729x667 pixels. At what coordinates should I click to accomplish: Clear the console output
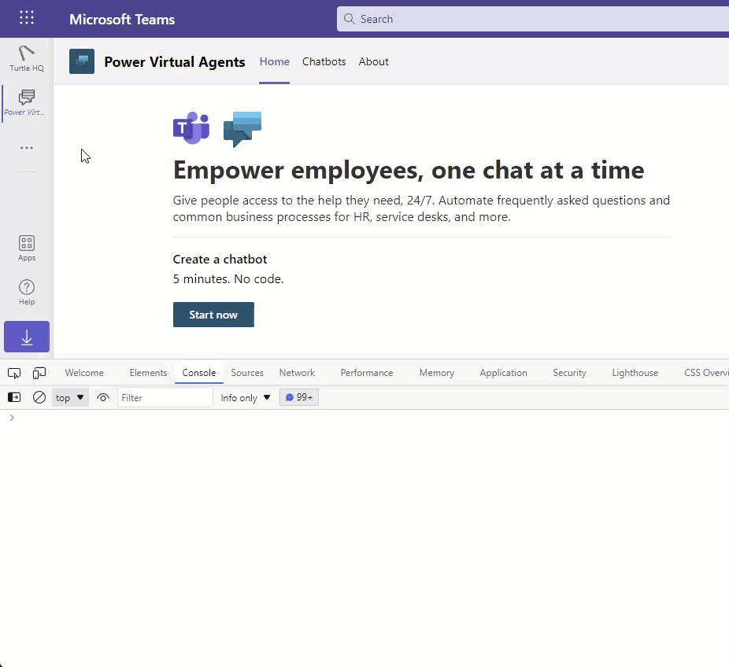click(x=39, y=397)
